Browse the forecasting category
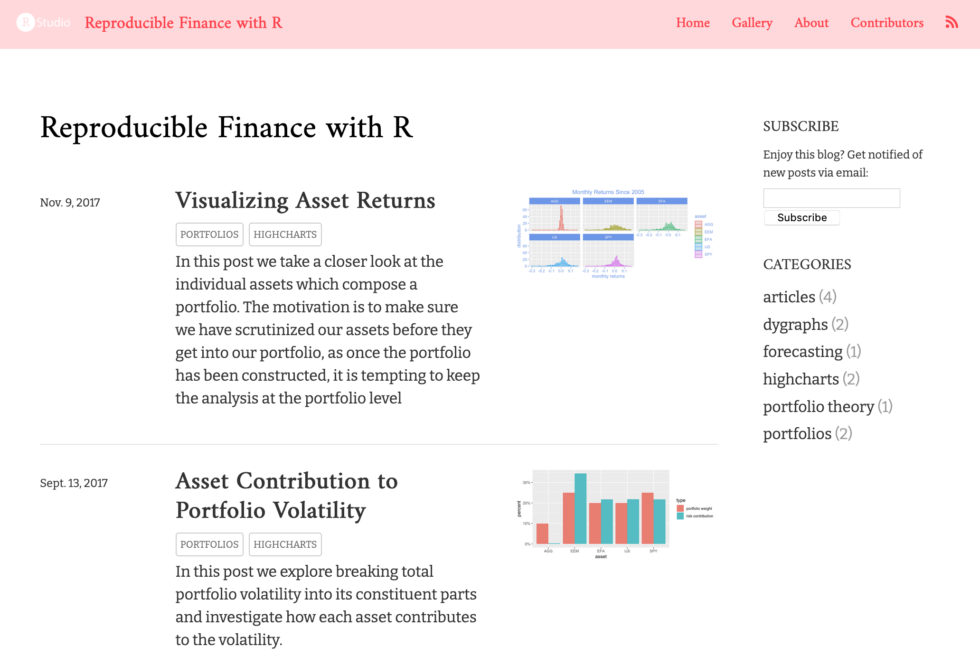The width and height of the screenshot is (980, 656). [x=812, y=352]
